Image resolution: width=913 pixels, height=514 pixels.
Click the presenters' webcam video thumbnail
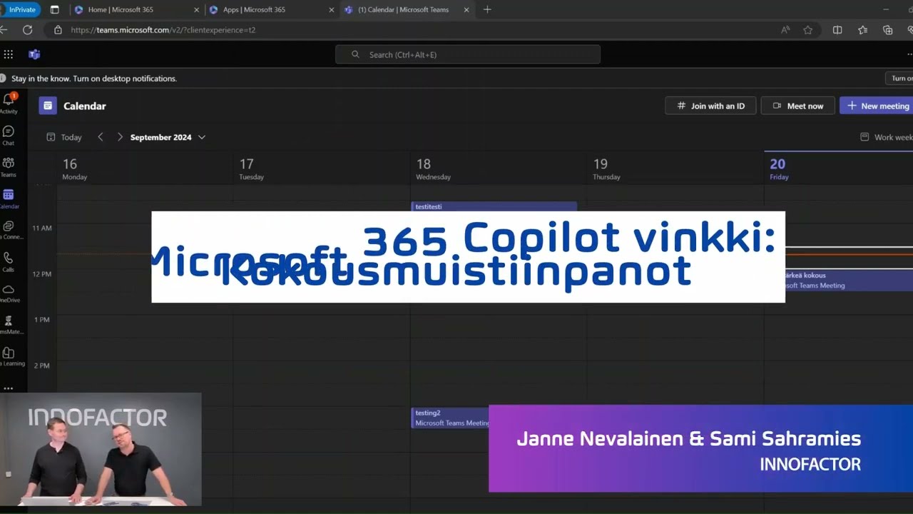101,450
